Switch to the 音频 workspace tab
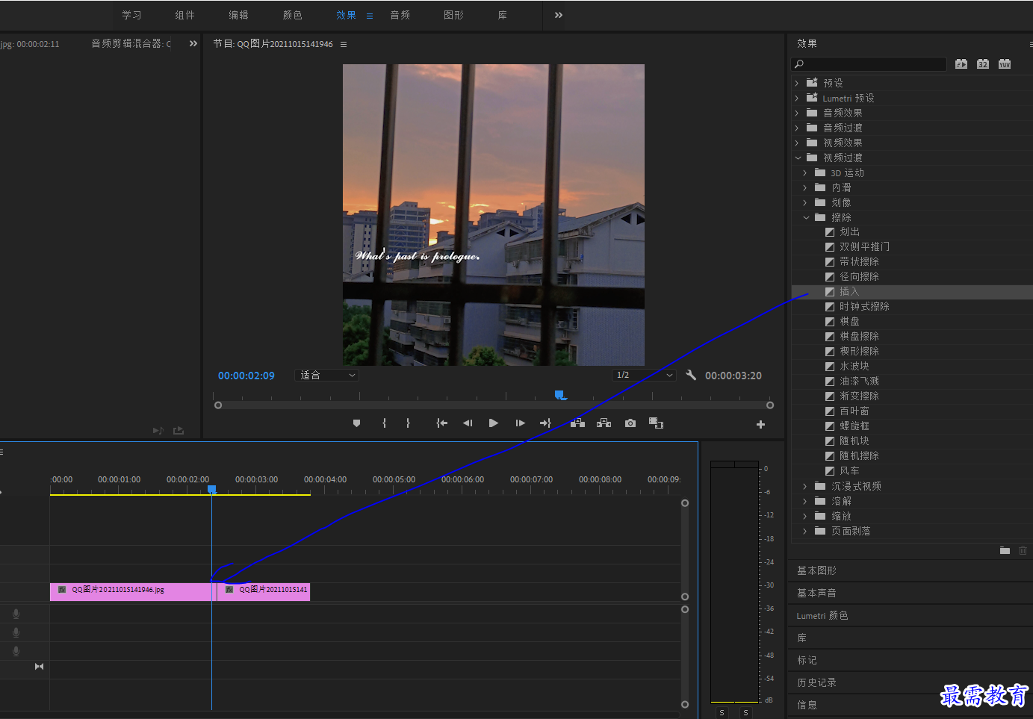Screen dimensions: 1033x719 (x=400, y=15)
